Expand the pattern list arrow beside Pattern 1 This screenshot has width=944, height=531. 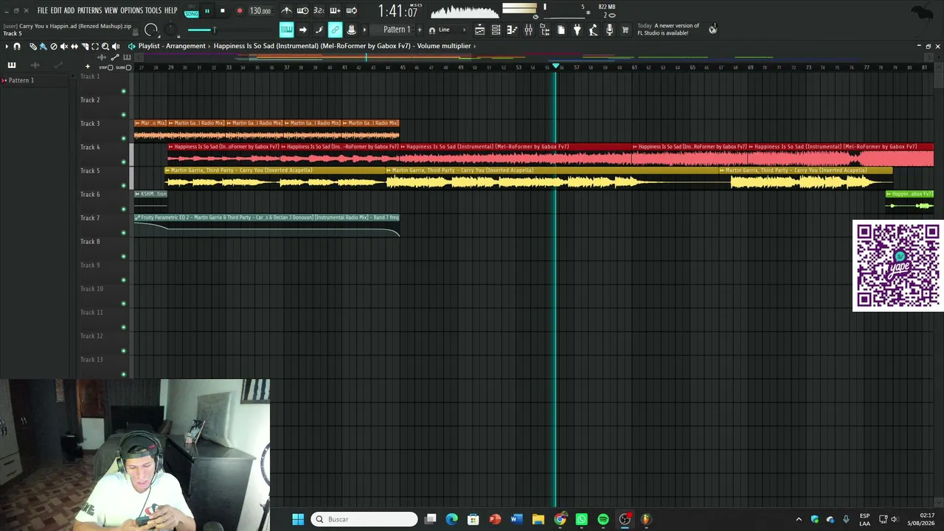(x=364, y=29)
